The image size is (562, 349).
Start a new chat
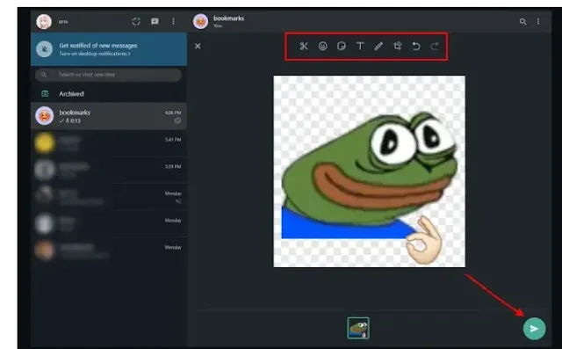coord(155,21)
